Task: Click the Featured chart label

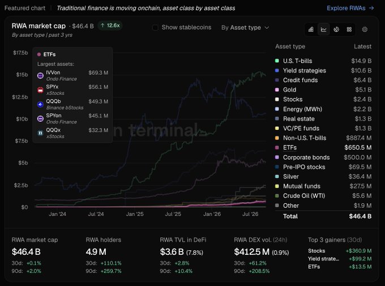Action: click(x=25, y=8)
